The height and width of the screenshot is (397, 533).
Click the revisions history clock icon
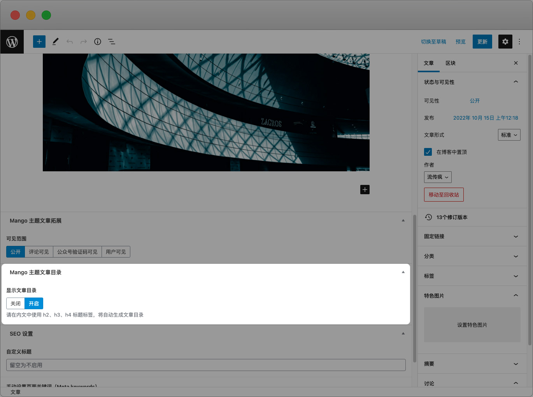[x=428, y=217]
